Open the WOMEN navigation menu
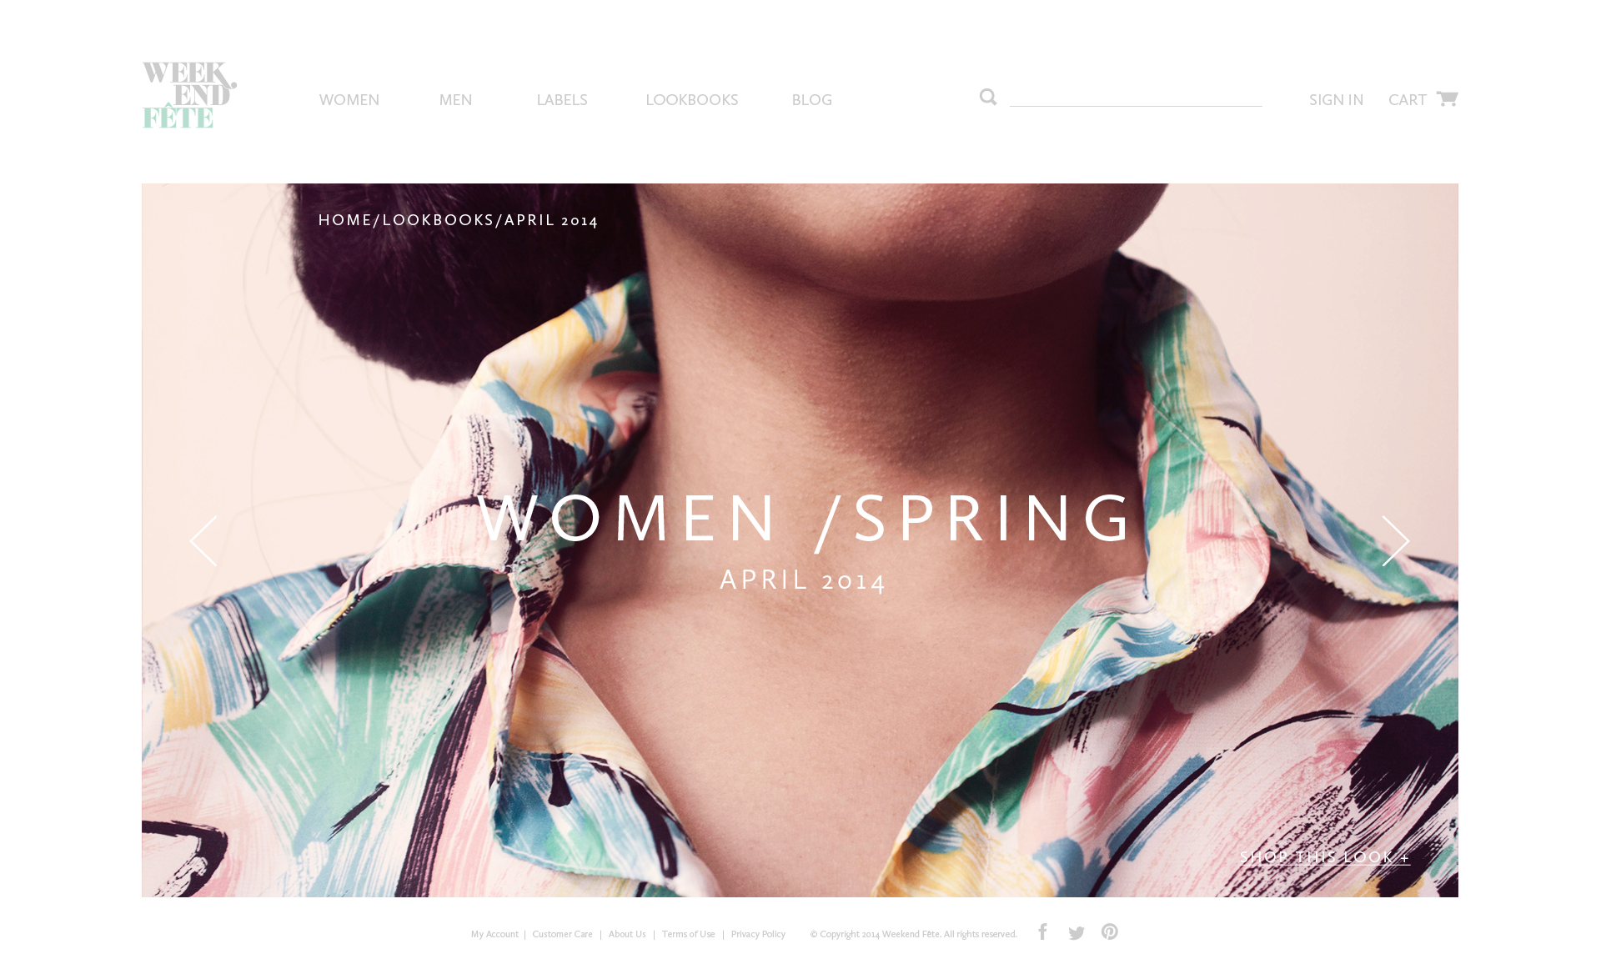 [x=349, y=100]
